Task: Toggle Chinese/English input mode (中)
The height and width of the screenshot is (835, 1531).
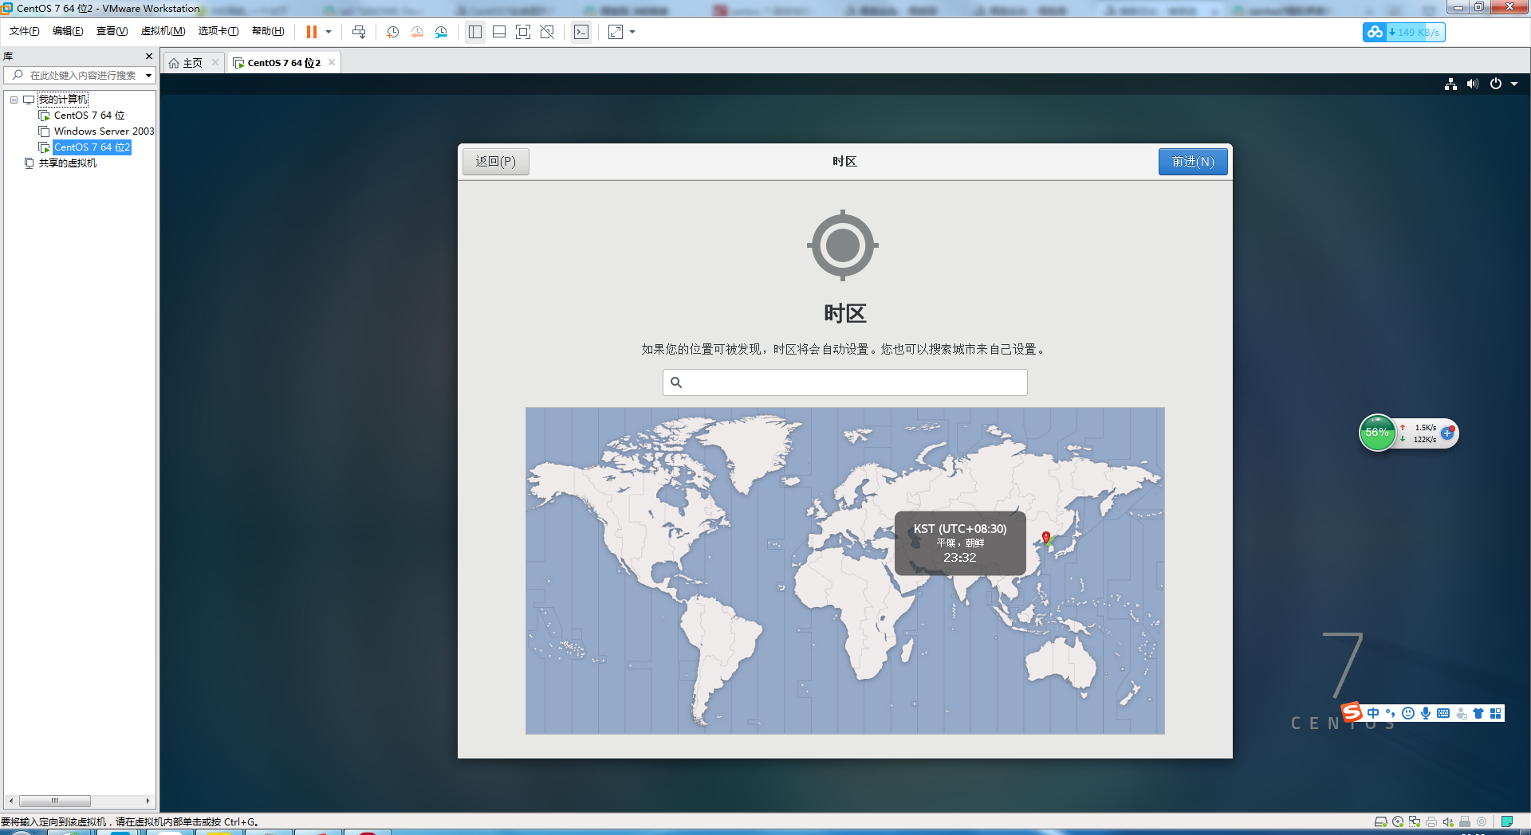Action: (x=1373, y=713)
